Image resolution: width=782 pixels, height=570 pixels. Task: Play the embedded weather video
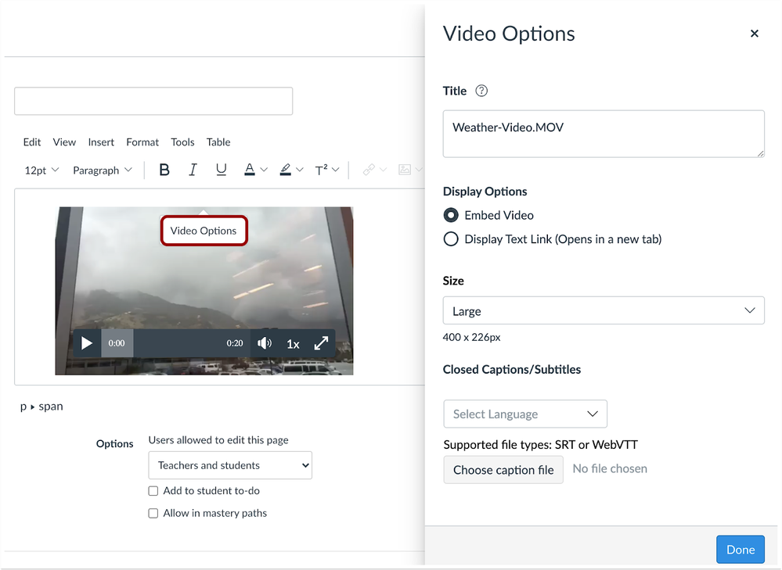87,343
